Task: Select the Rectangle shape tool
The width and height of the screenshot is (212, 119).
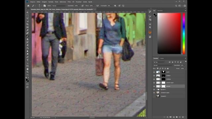Action: (27, 66)
